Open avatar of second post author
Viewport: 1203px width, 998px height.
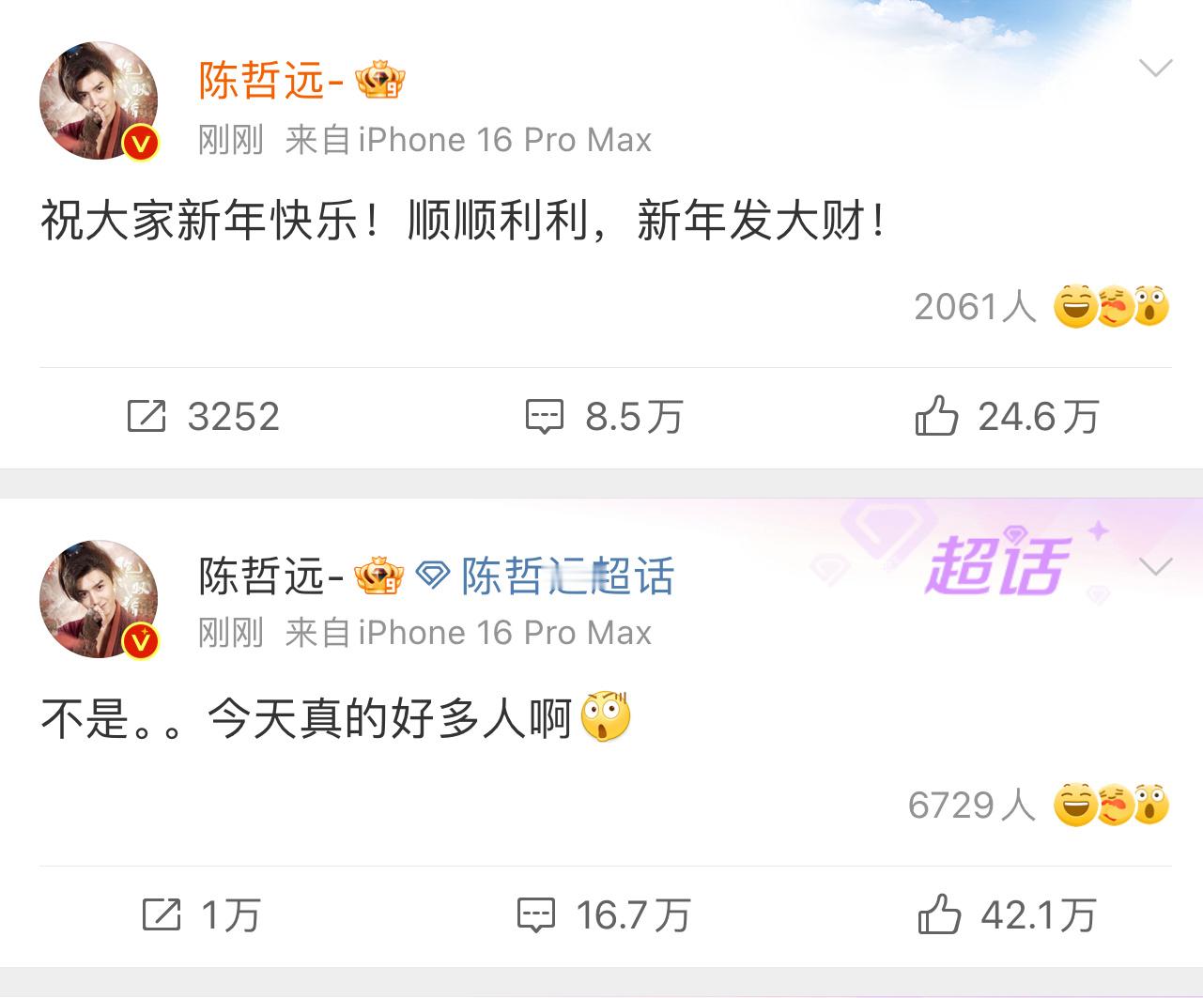pos(99,599)
